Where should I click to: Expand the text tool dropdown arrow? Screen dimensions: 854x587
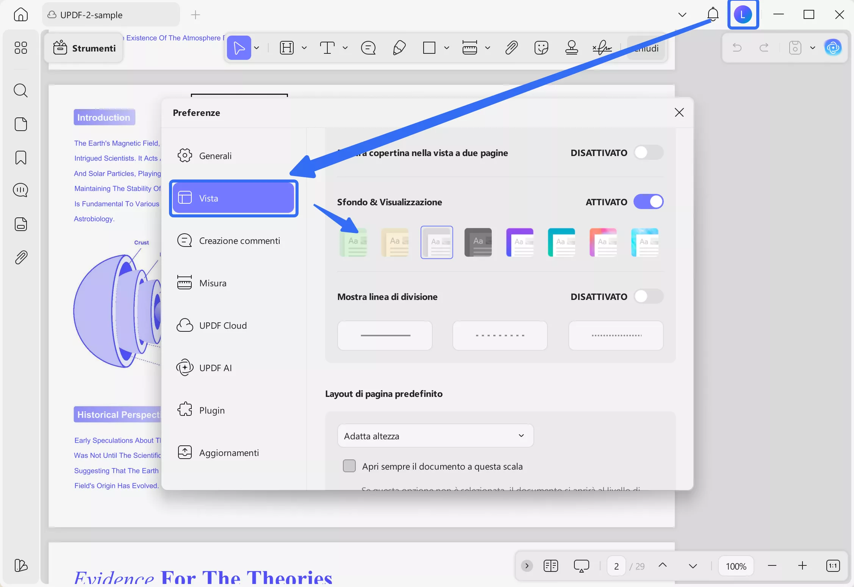tap(345, 48)
